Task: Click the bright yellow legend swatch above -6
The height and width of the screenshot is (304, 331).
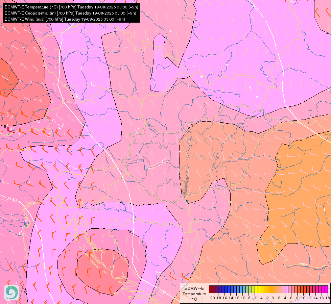Action: tap(256, 289)
